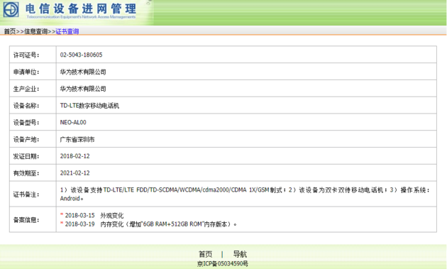Select expiry date 2021-02-12

[74, 173]
